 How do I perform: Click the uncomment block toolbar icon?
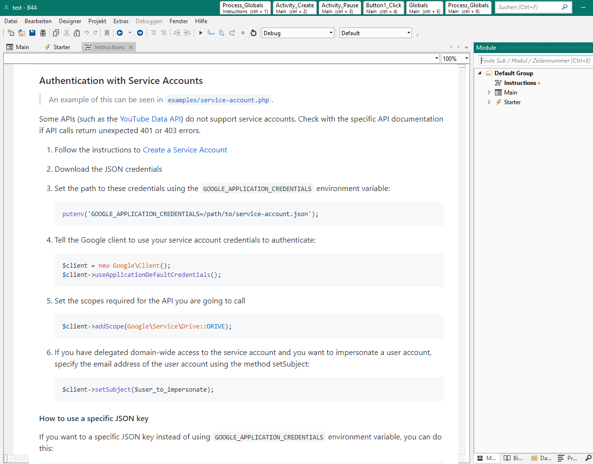[164, 33]
